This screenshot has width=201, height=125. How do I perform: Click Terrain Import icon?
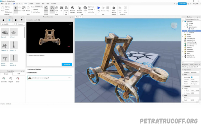(x=11, y=78)
